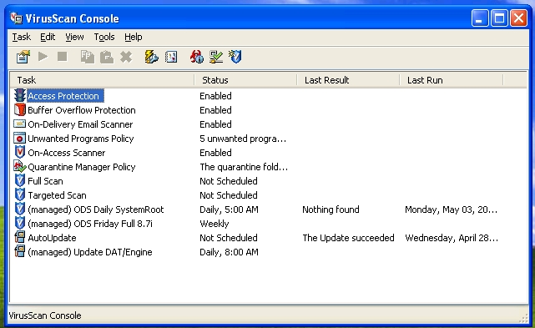Click the 'The quarantine fold...' status cell
535x328 pixels.
[x=244, y=167]
